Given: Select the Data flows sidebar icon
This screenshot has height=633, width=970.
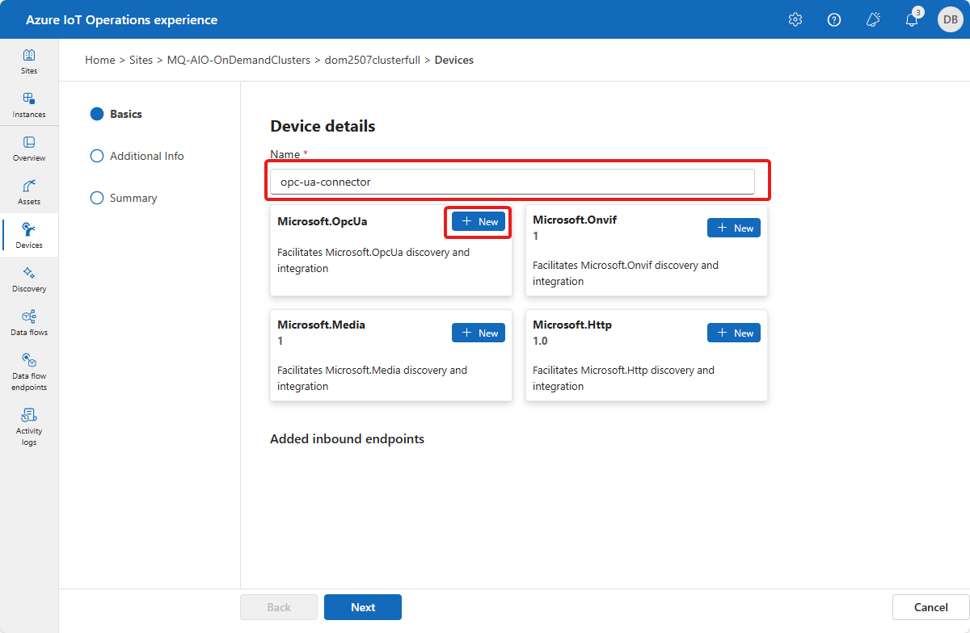Looking at the screenshot, I should coord(29,323).
